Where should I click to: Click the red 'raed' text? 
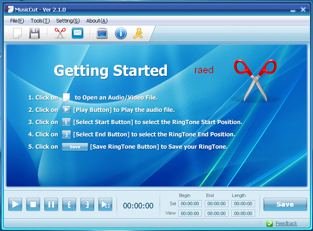[x=204, y=70]
